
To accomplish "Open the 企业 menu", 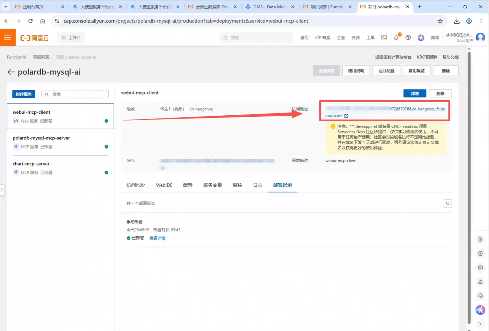I will [341, 38].
